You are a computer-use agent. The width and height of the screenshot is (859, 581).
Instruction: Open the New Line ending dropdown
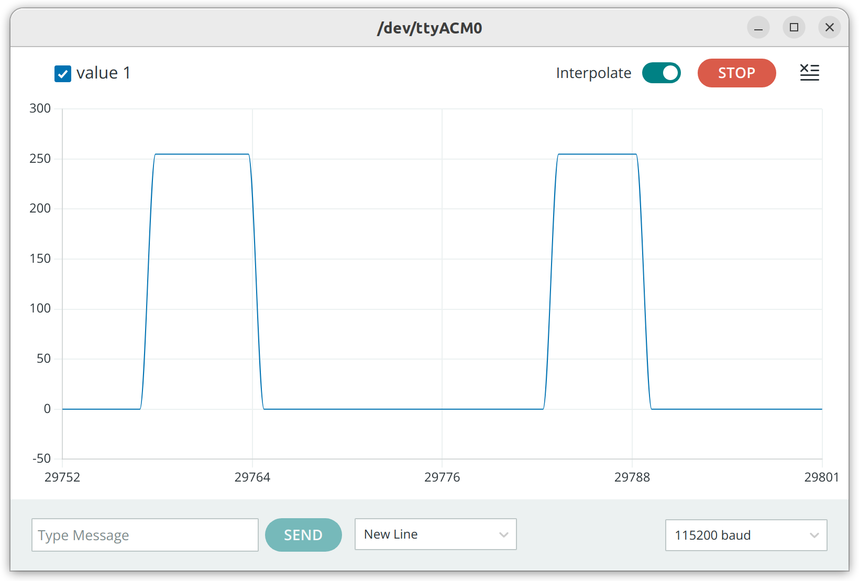click(x=436, y=534)
